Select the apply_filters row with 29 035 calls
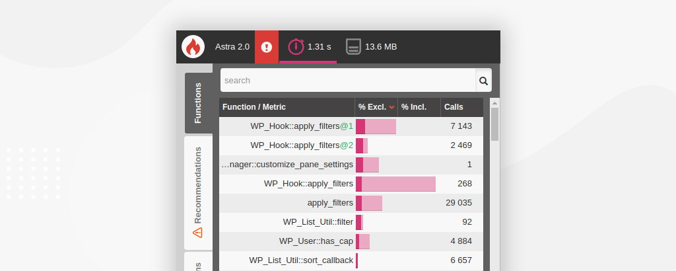 351,203
